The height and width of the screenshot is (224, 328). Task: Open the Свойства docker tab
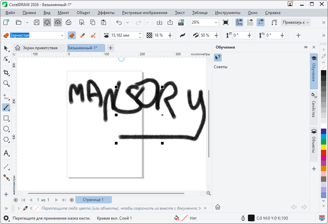(314, 108)
